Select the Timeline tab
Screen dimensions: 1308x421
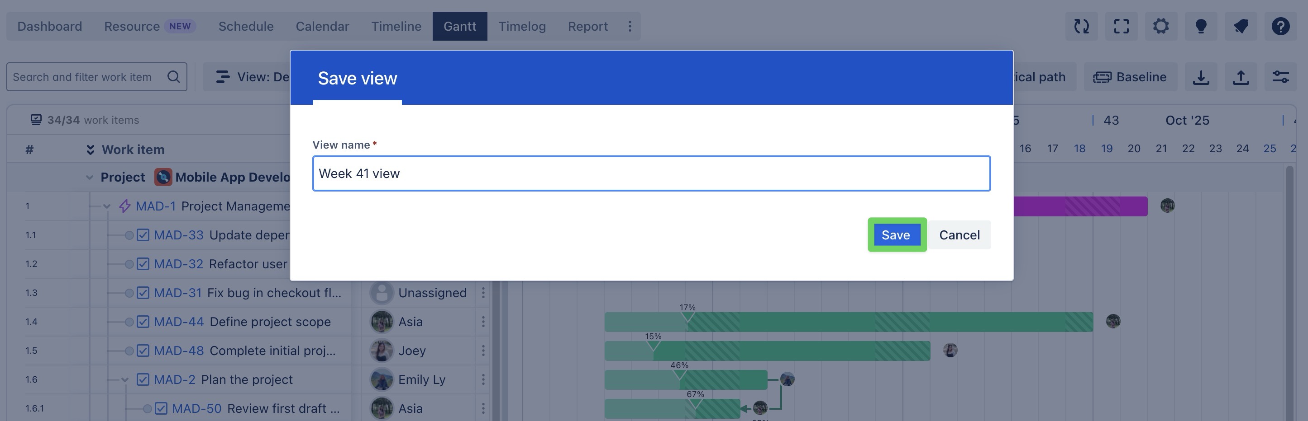[x=396, y=26]
